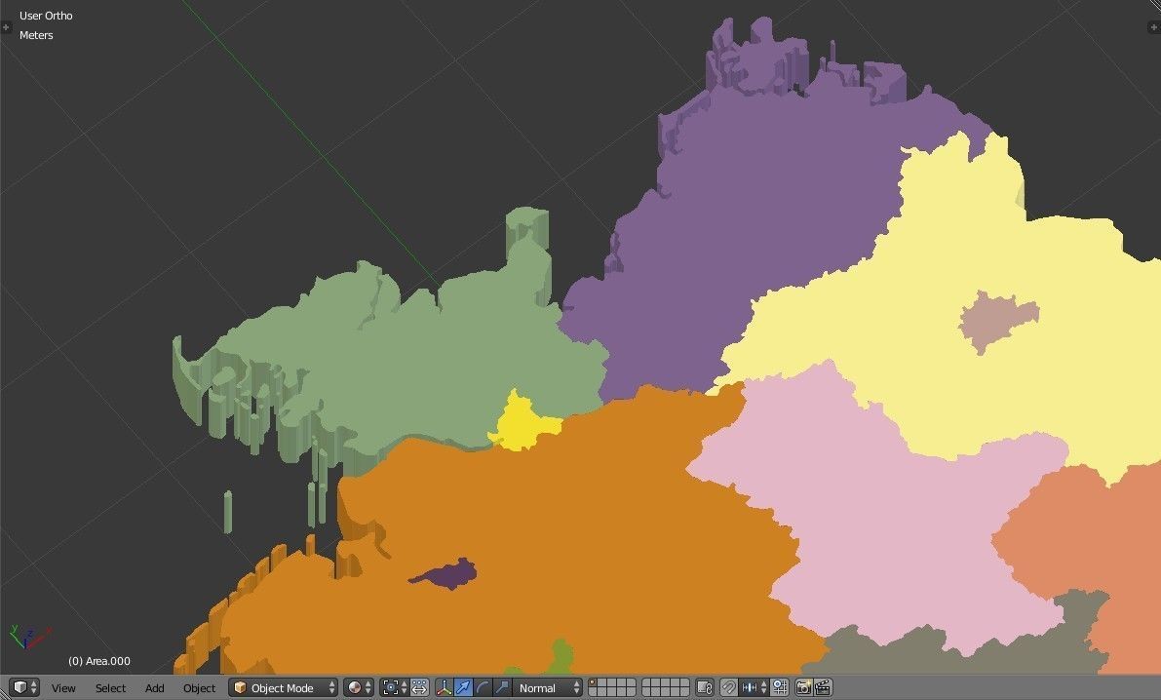
Task: Click the pivot point icon
Action: point(390,688)
